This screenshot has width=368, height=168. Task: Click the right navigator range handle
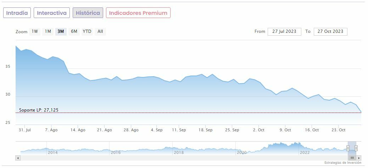pos(356,148)
